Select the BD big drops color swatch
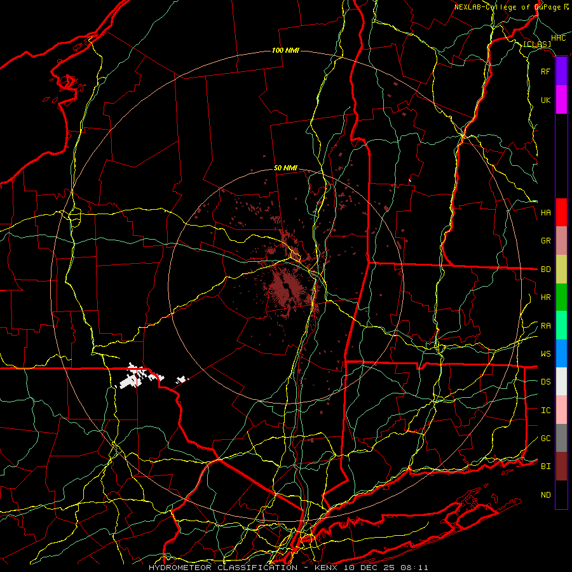Image resolution: width=572 pixels, height=572 pixels. [x=561, y=269]
